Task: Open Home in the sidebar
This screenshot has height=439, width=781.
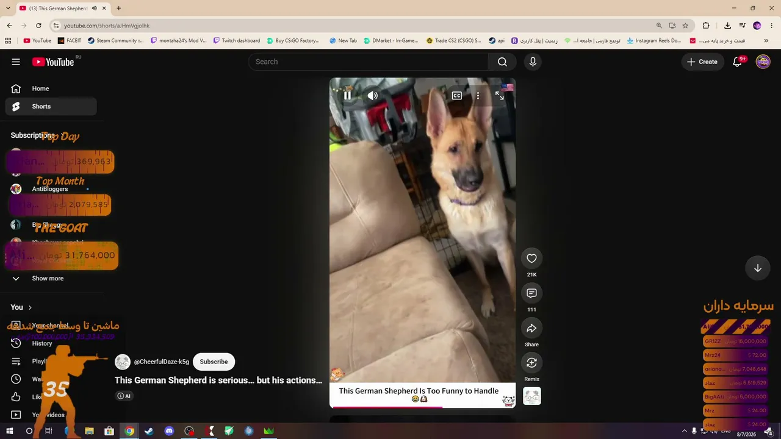Action: [51, 88]
